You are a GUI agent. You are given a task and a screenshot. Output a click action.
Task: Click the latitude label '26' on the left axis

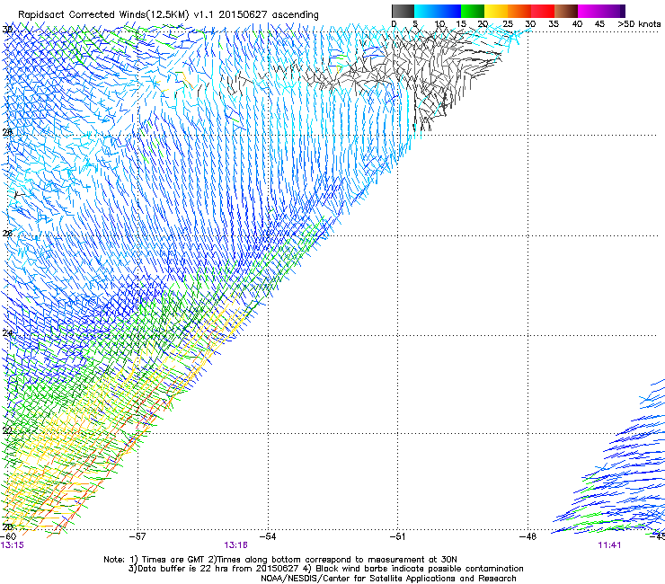7,234
